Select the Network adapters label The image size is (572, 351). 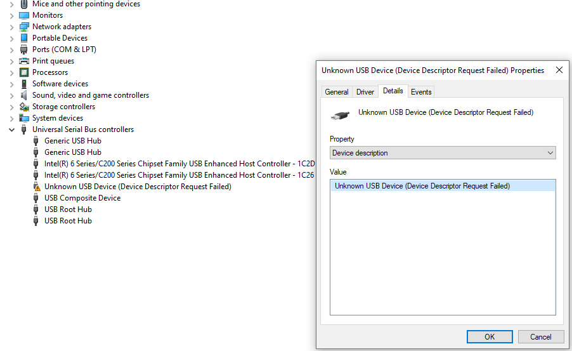pos(62,27)
